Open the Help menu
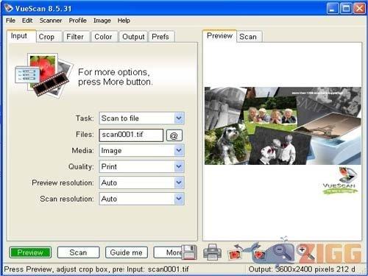Viewport: 368px width, 276px height. click(x=124, y=21)
